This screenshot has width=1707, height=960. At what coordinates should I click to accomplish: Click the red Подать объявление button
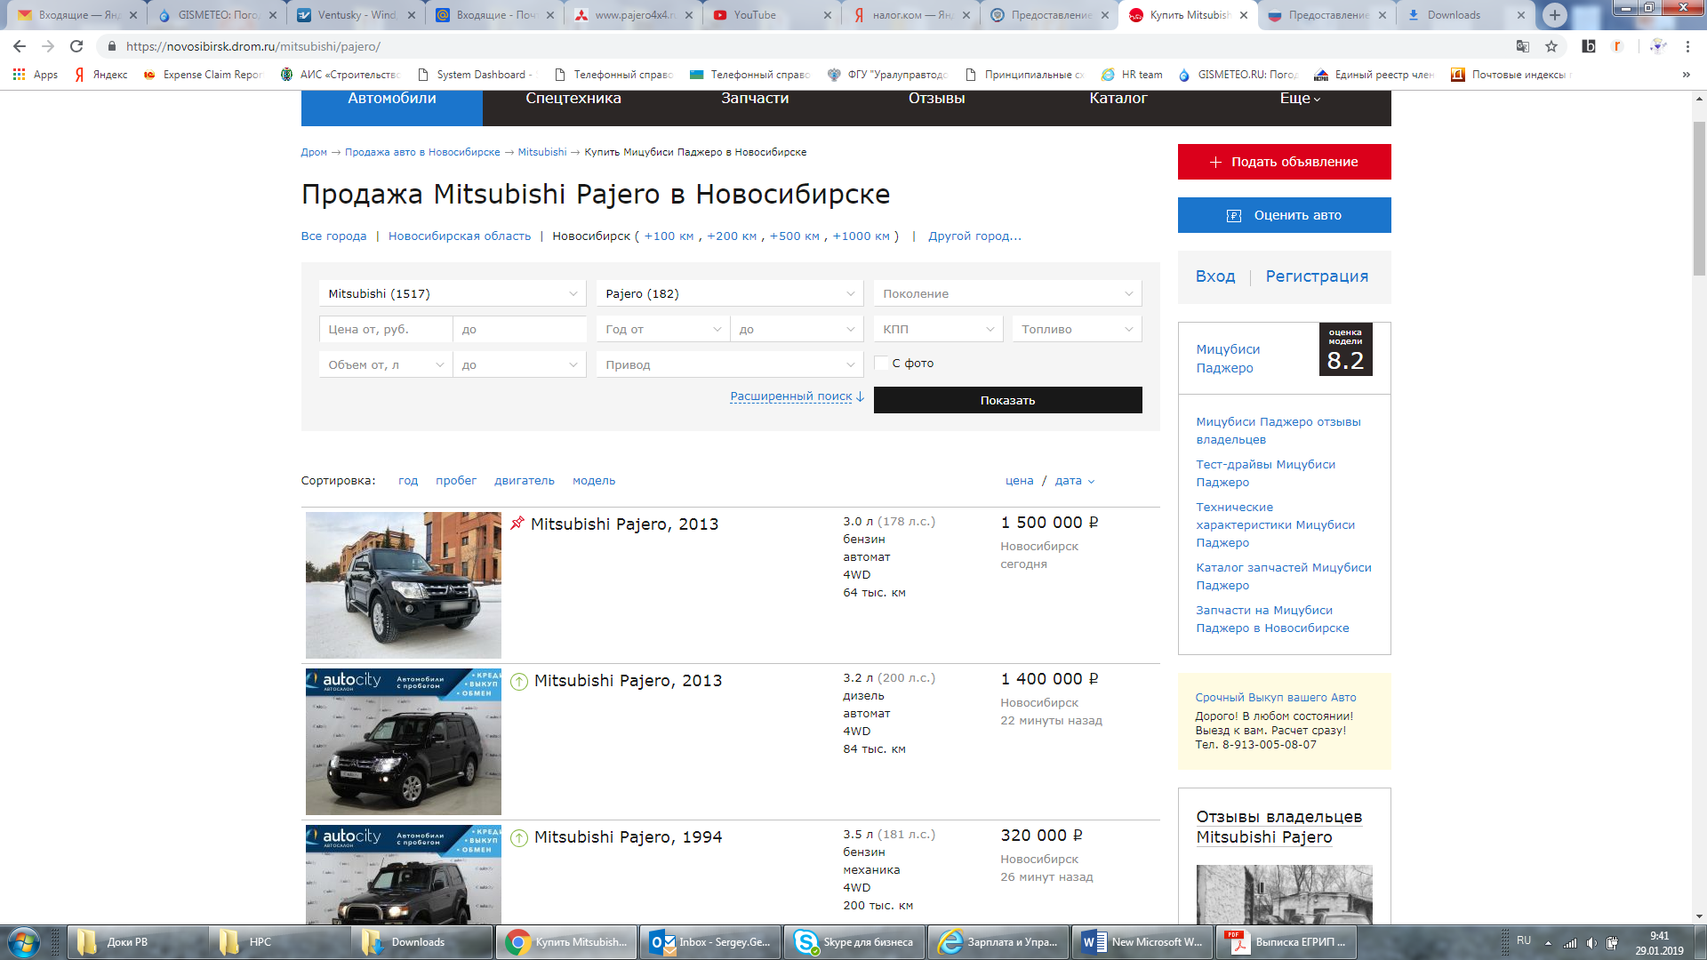(1284, 162)
